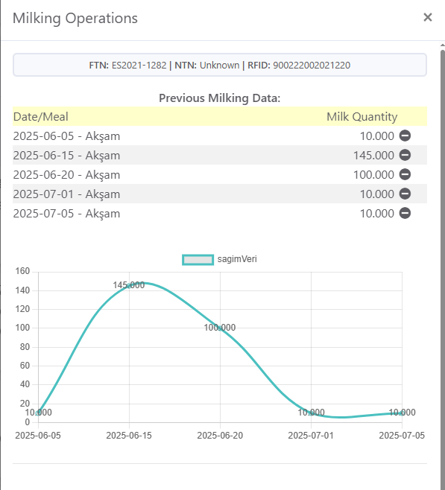This screenshot has width=445, height=490.
Task: Click the chart point at 2025-07-01
Action: pos(311,413)
